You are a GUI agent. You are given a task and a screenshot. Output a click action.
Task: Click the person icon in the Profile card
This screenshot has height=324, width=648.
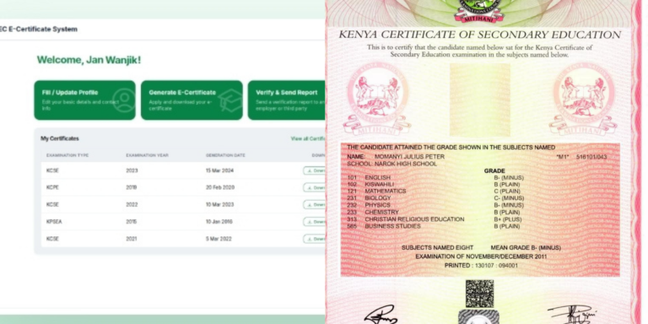[x=123, y=100]
